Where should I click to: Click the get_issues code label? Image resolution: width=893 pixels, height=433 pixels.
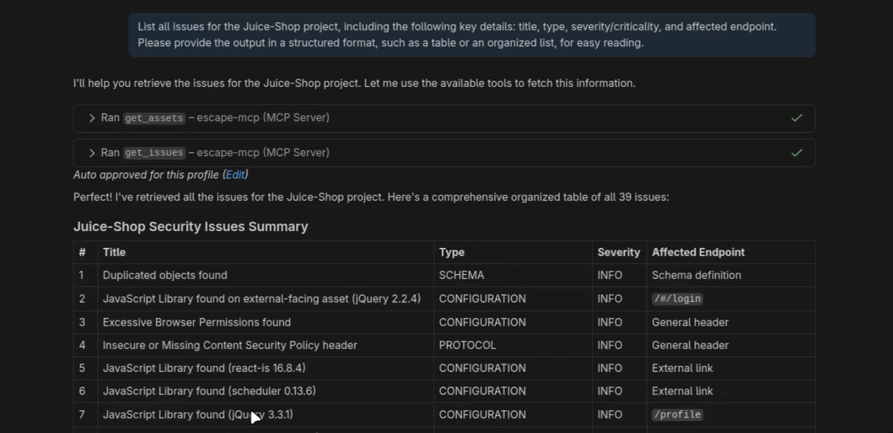coord(154,153)
